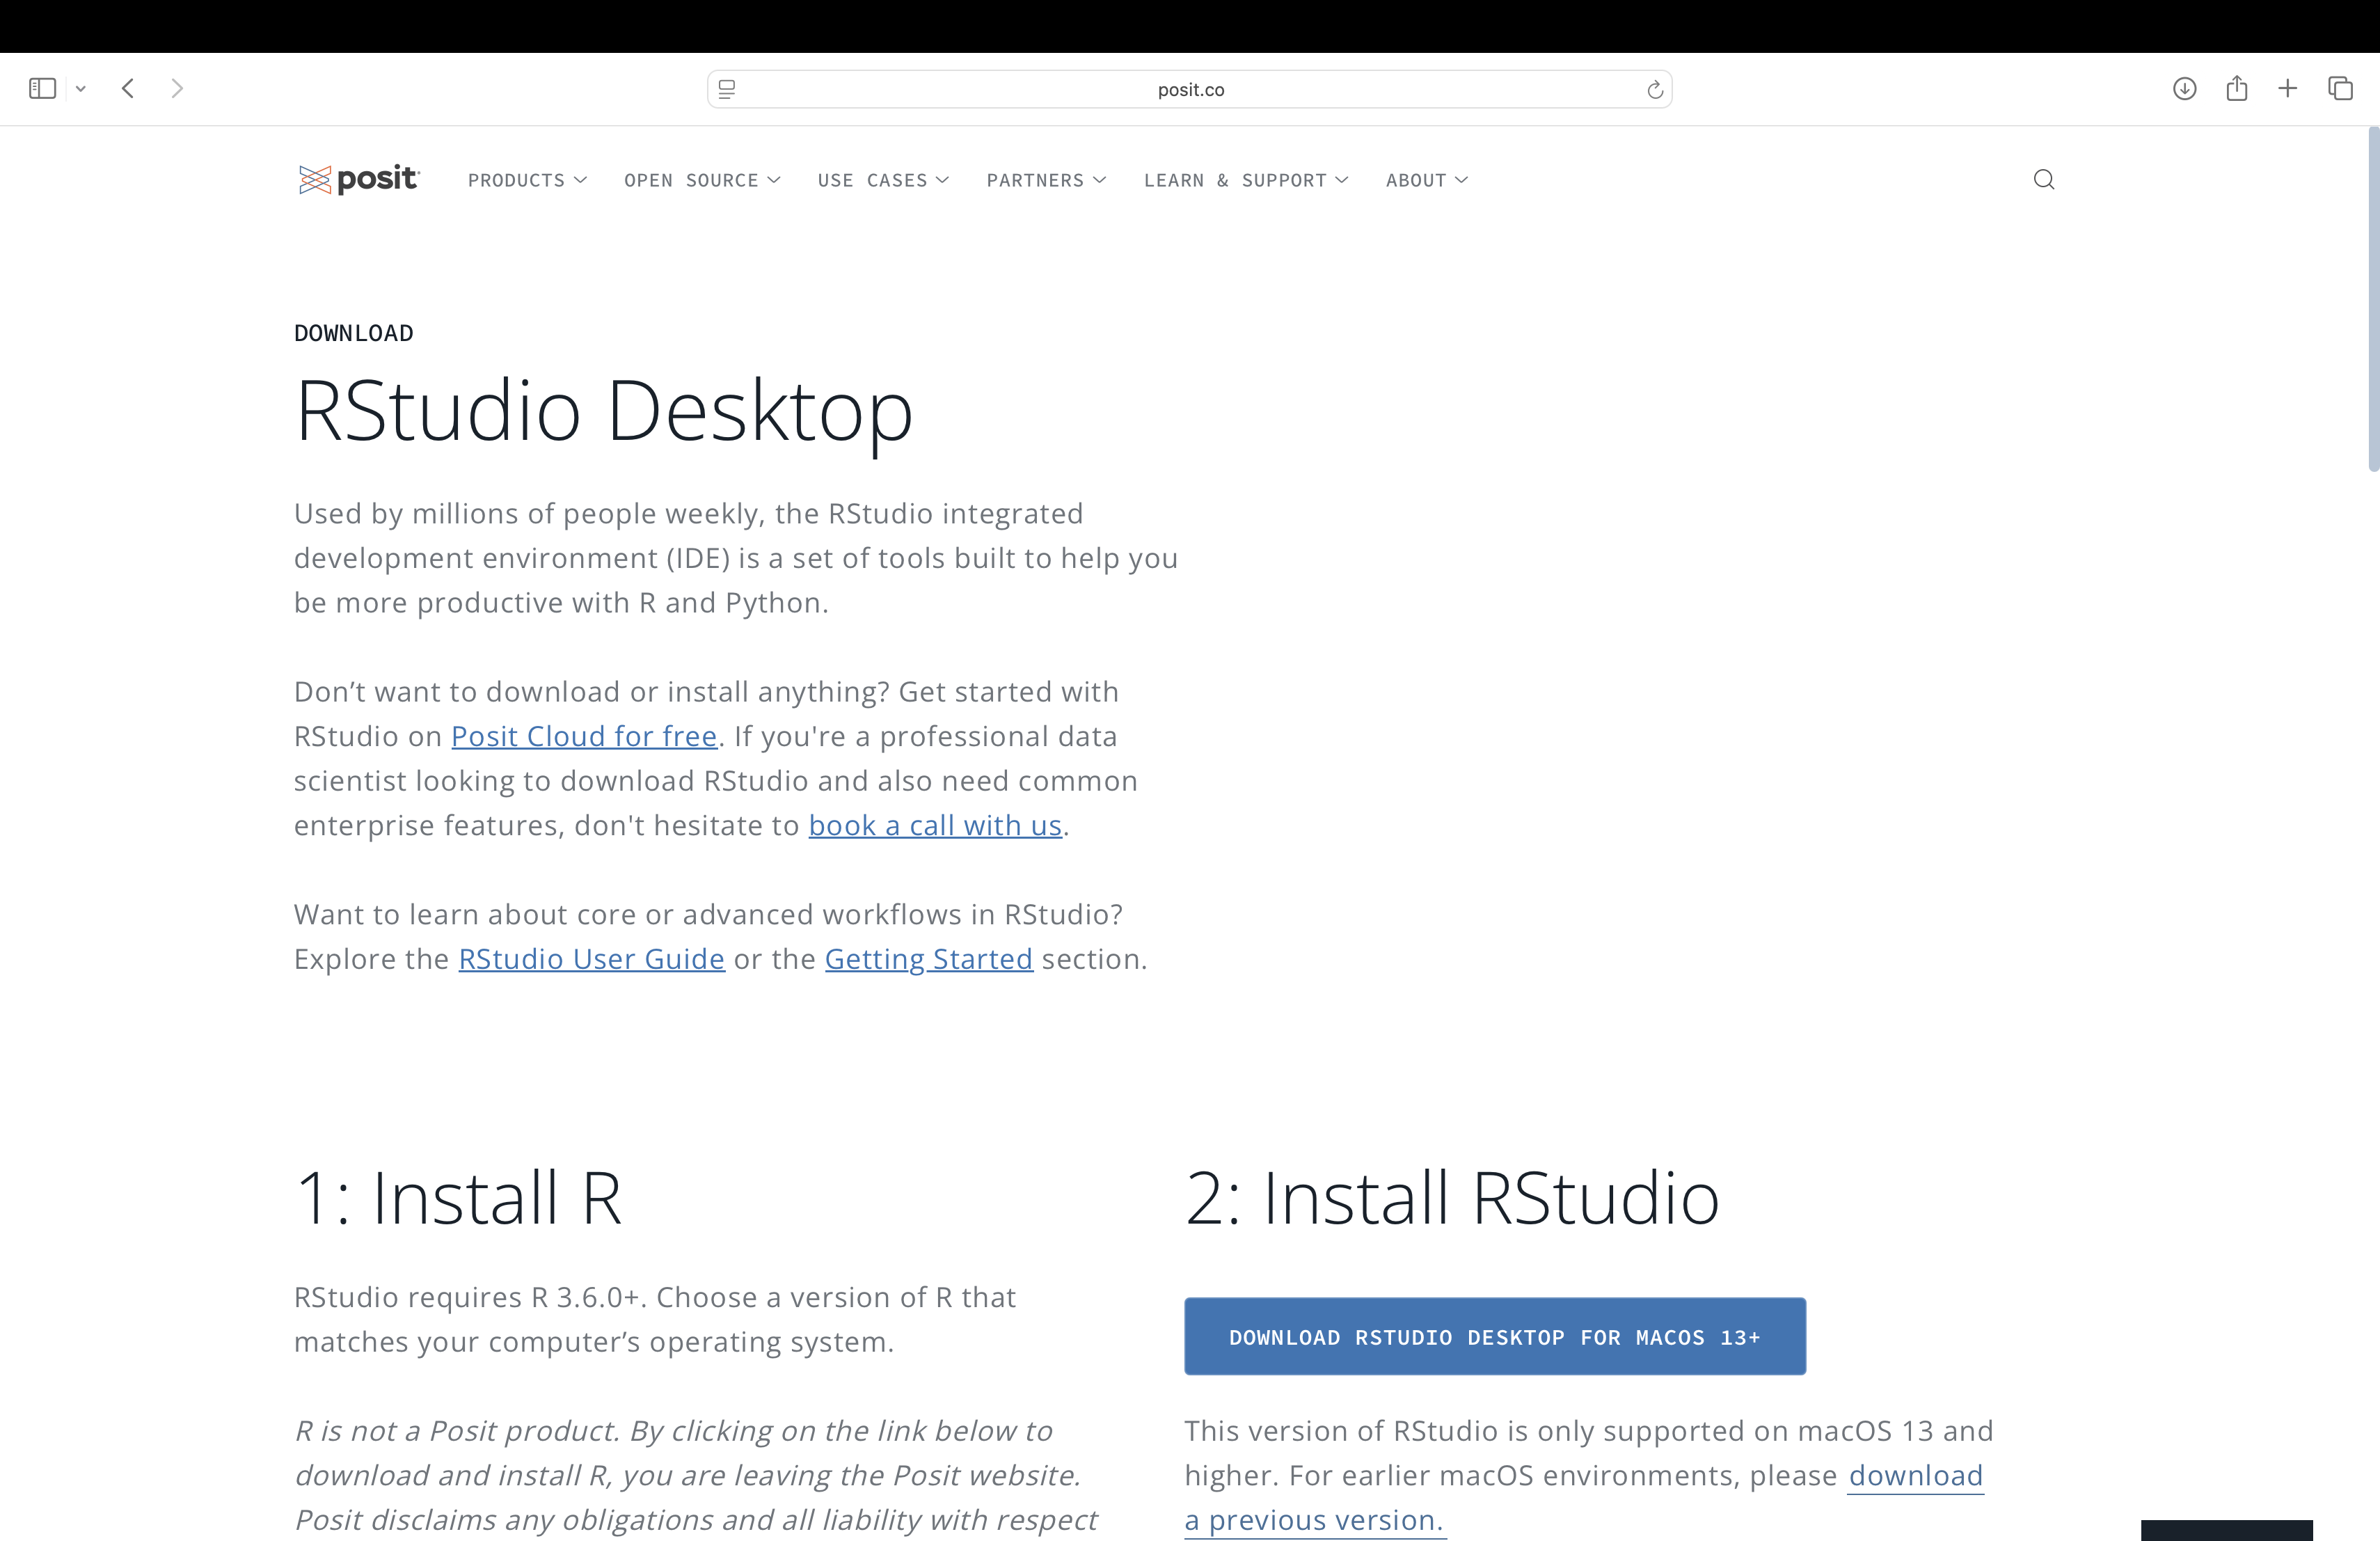Expand the About chevron
This screenshot has width=2380, height=1541.
pyautogui.click(x=1461, y=180)
